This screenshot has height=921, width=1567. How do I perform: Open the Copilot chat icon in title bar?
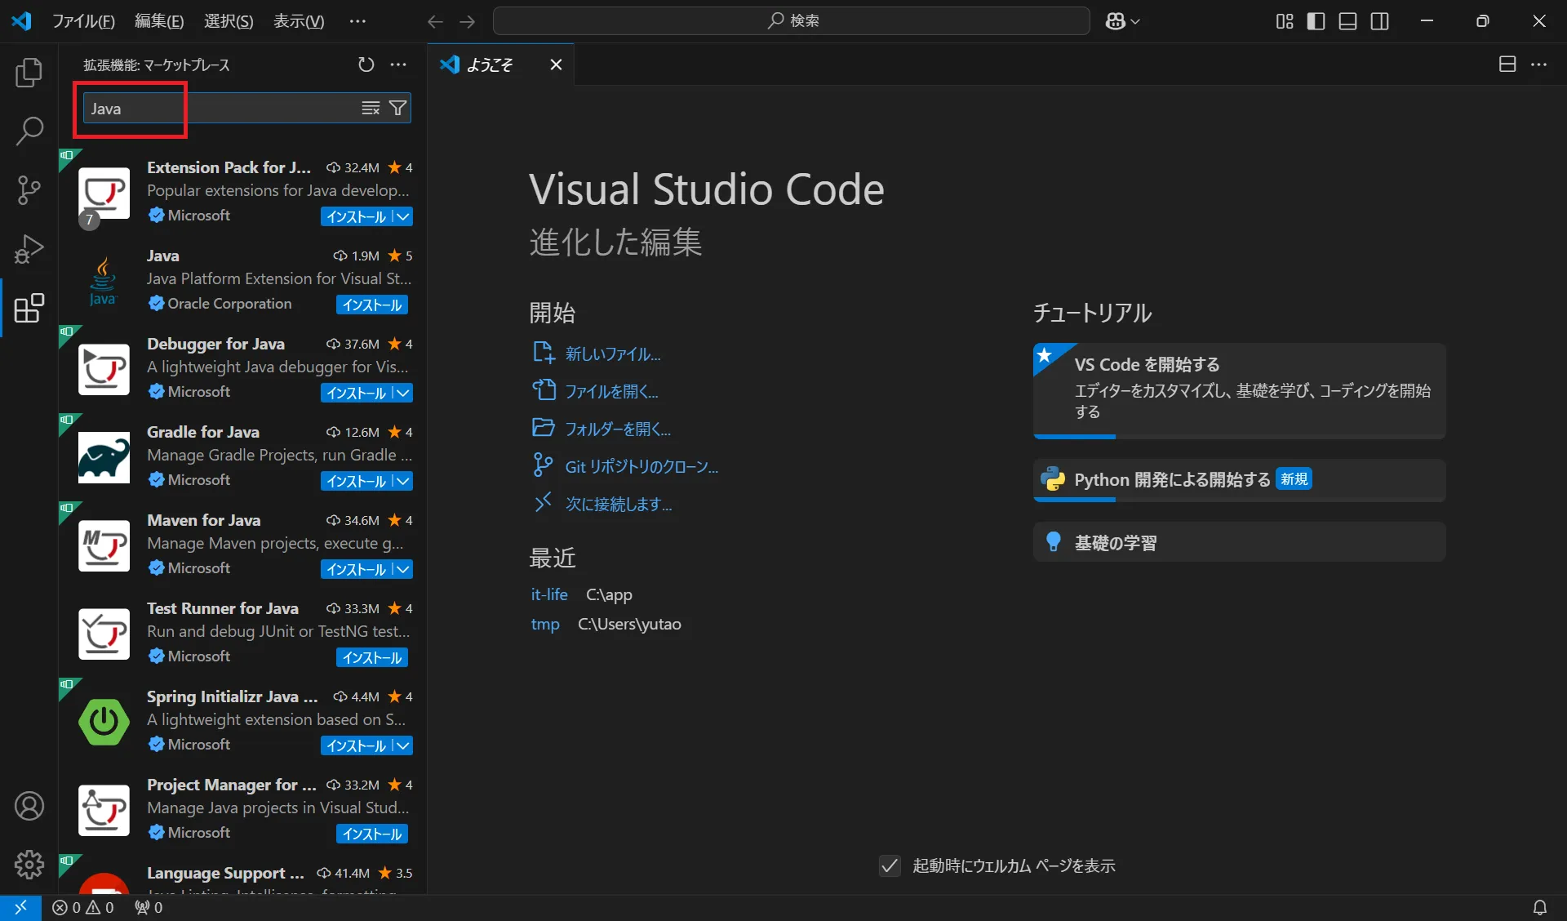[1115, 21]
